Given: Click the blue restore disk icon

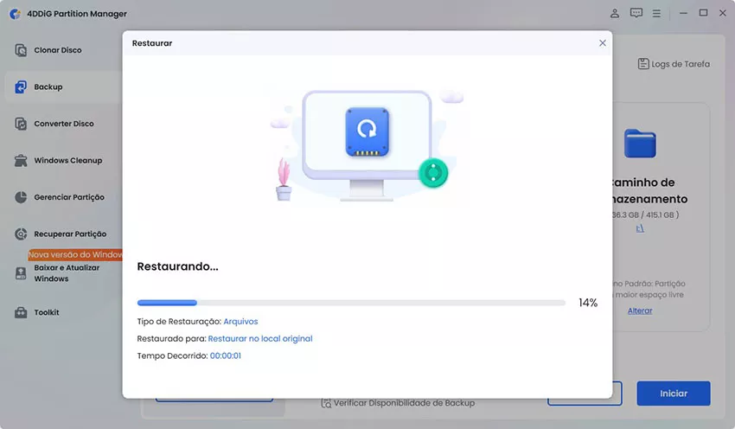Looking at the screenshot, I should (367, 131).
